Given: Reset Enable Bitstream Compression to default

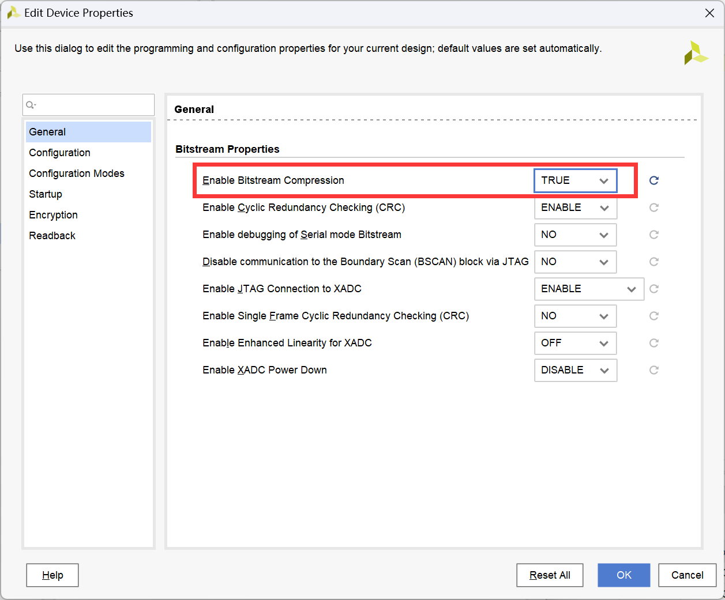Looking at the screenshot, I should [x=653, y=180].
